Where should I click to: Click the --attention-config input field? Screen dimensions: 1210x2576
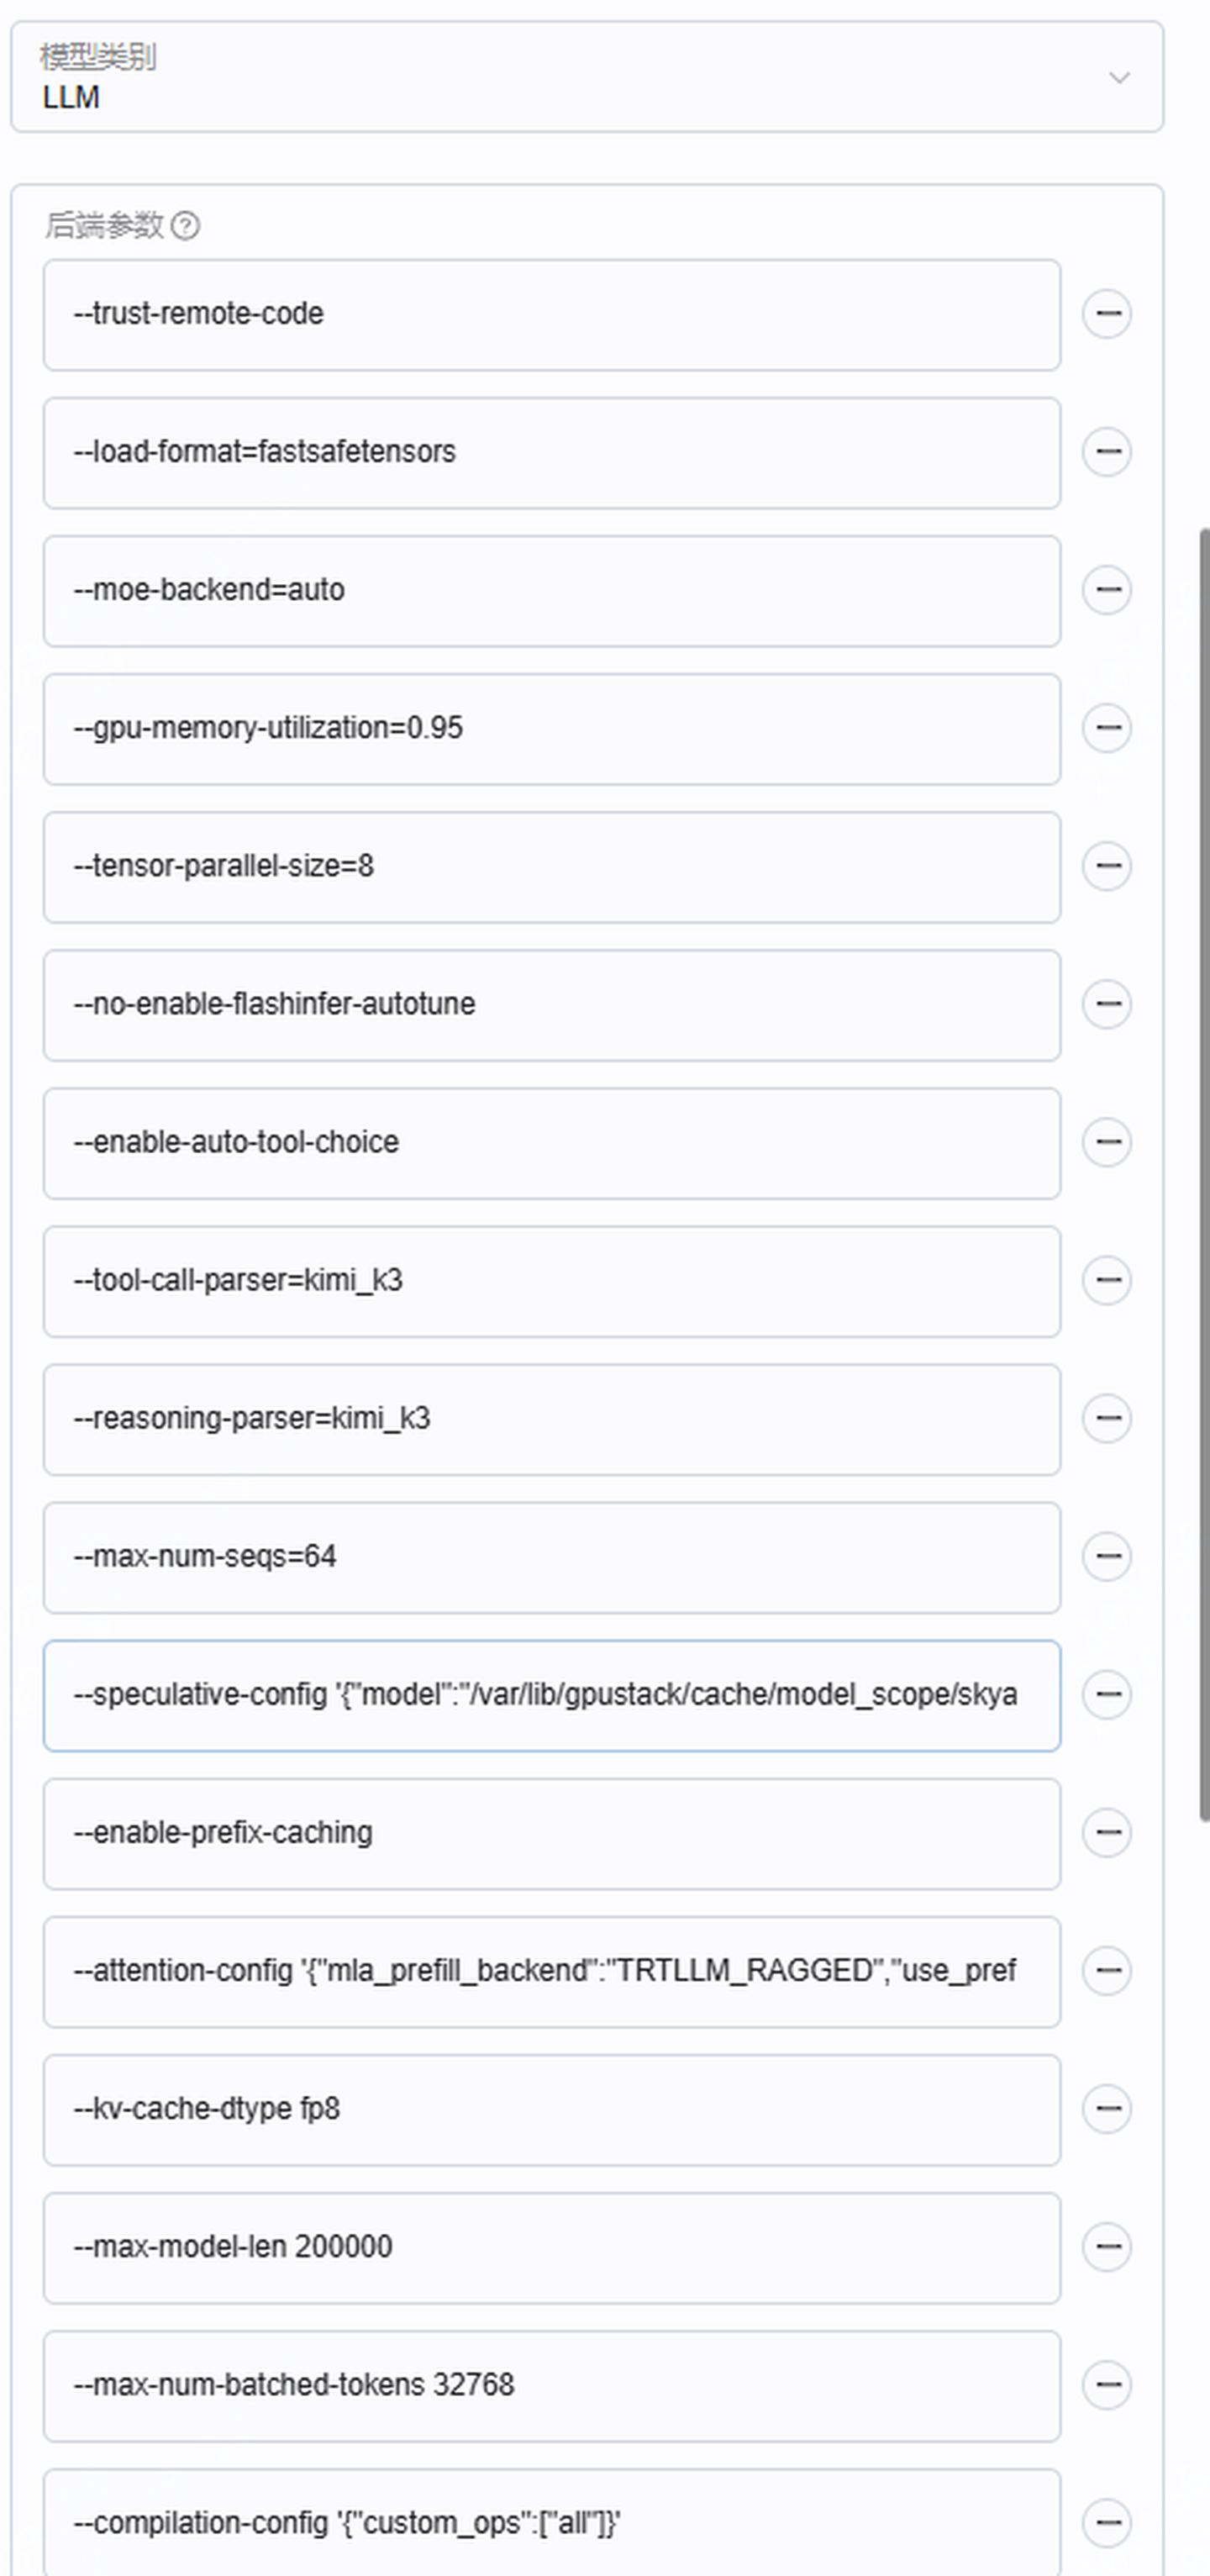click(552, 1972)
